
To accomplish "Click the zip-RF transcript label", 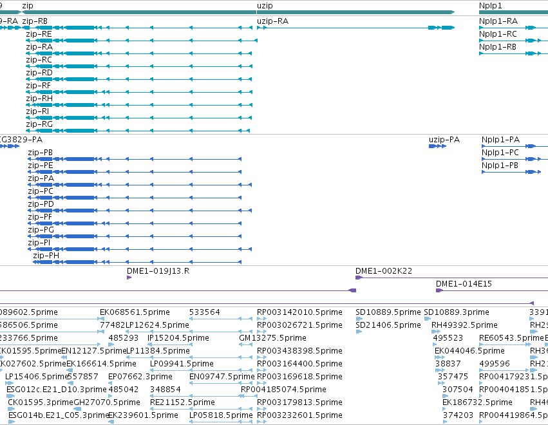I will click(39, 86).
